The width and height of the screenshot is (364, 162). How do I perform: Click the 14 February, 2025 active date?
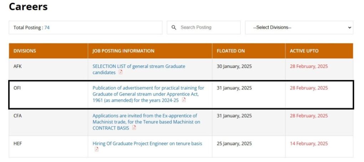coord(309,144)
